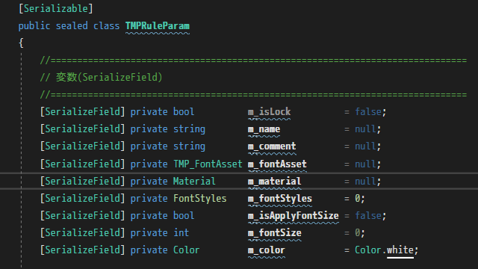Click the m_color variable name
The width and height of the screenshot is (478, 269).
[x=267, y=250]
